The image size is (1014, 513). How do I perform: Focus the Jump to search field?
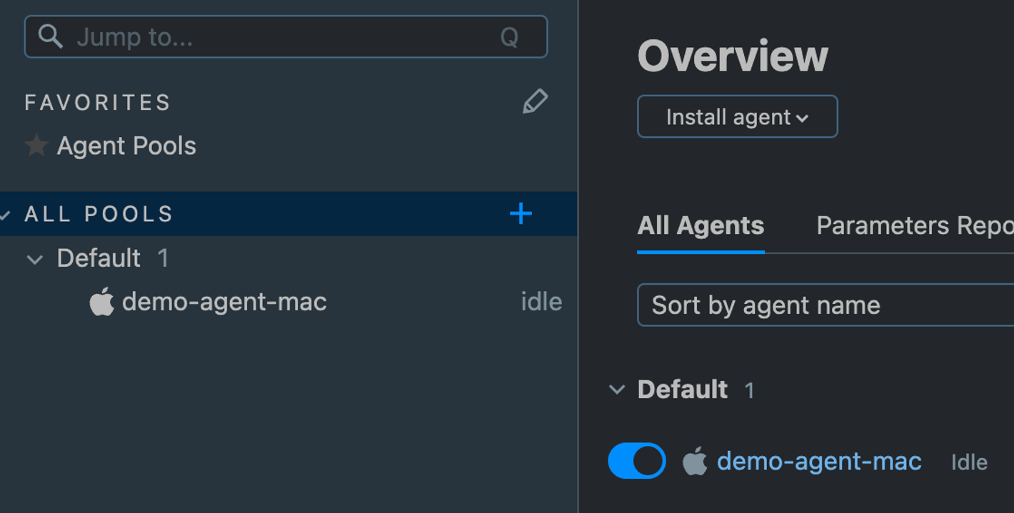286,36
